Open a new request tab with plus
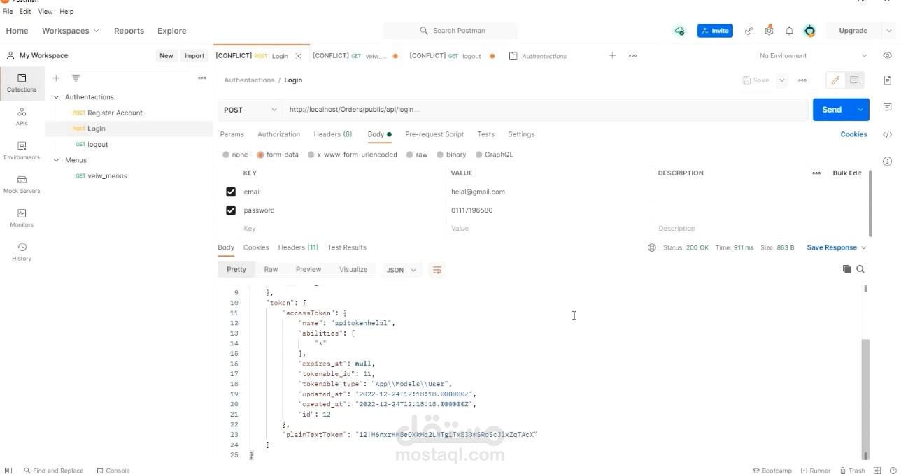 point(612,55)
